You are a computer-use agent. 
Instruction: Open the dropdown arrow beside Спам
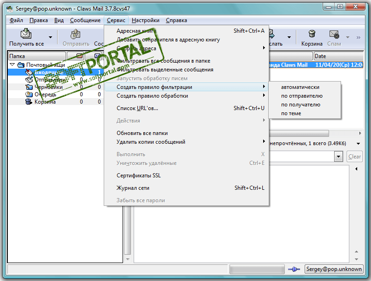347,37
